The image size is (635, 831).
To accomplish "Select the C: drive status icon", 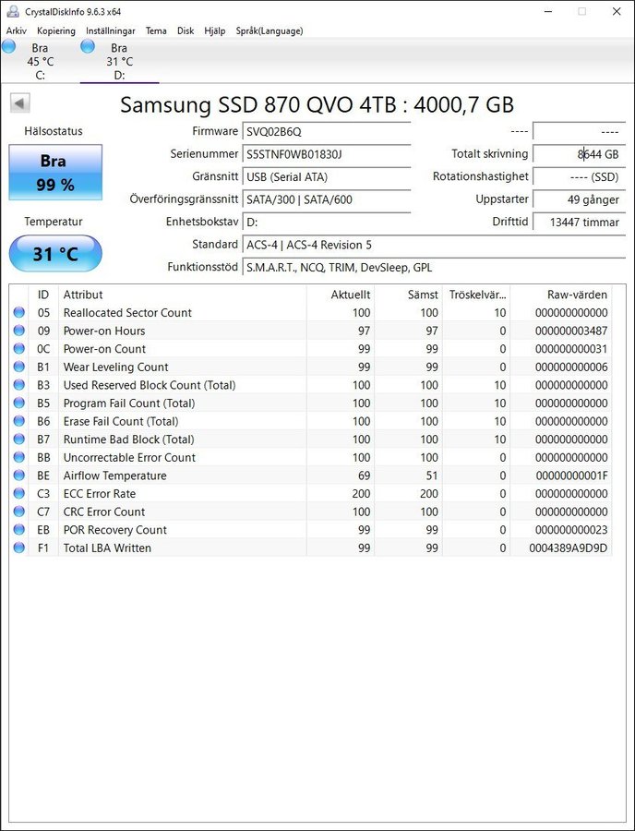I will tap(9, 47).
